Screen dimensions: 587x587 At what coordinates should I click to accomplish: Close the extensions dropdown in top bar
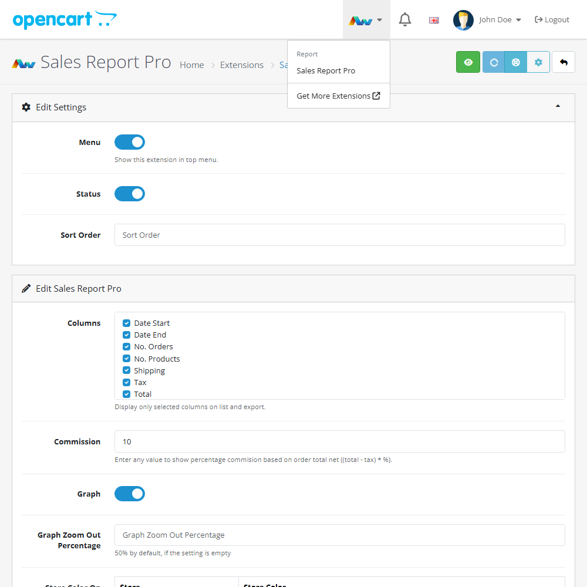point(366,20)
